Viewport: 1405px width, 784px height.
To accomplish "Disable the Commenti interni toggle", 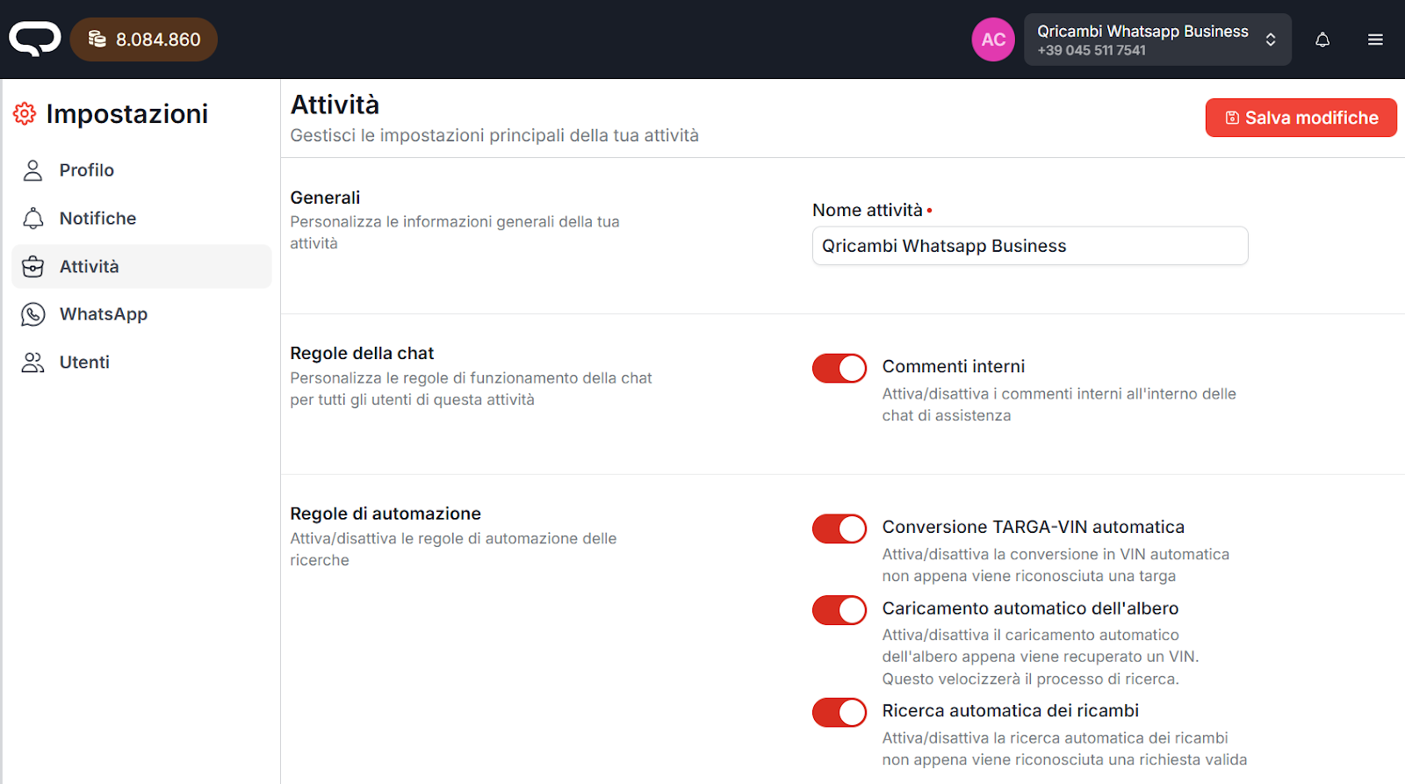I will (839, 369).
